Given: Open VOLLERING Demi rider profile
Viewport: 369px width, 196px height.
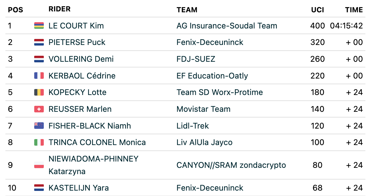Looking at the screenshot, I should (x=81, y=59).
